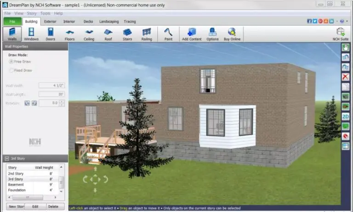This screenshot has width=353, height=212.
Task: Click the down arrow below navigation pad
Action: click(95, 190)
